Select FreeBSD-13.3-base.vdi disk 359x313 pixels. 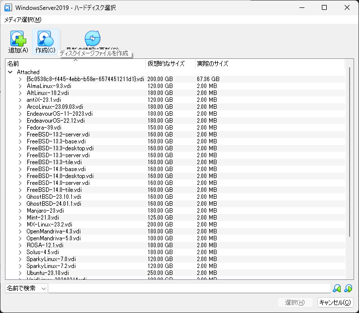pyautogui.click(x=56, y=141)
